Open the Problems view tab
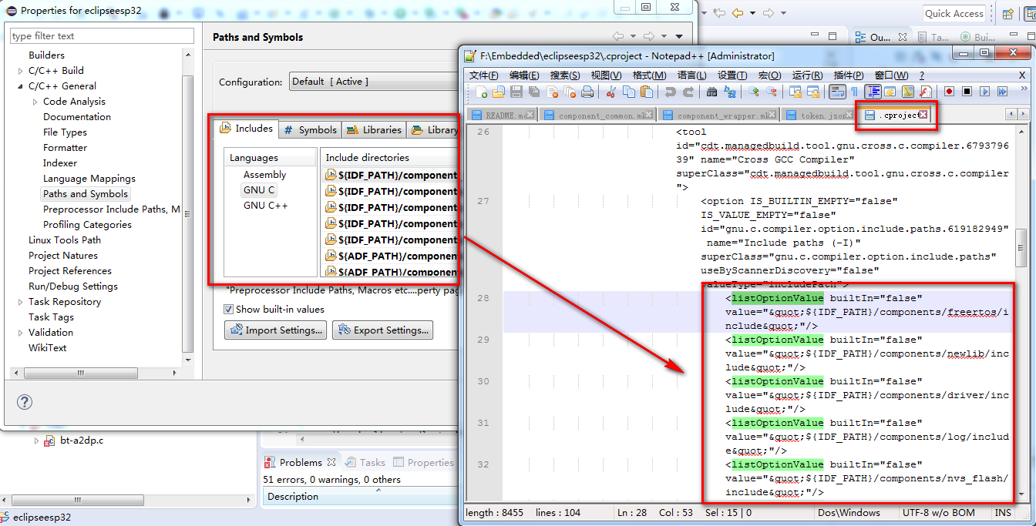Image resolution: width=1036 pixels, height=526 pixels. tap(301, 462)
